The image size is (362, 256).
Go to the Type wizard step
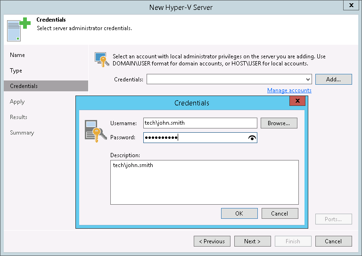16,71
